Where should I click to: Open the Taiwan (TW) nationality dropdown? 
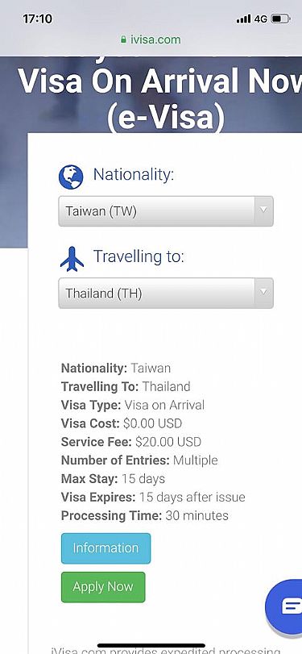[166, 211]
